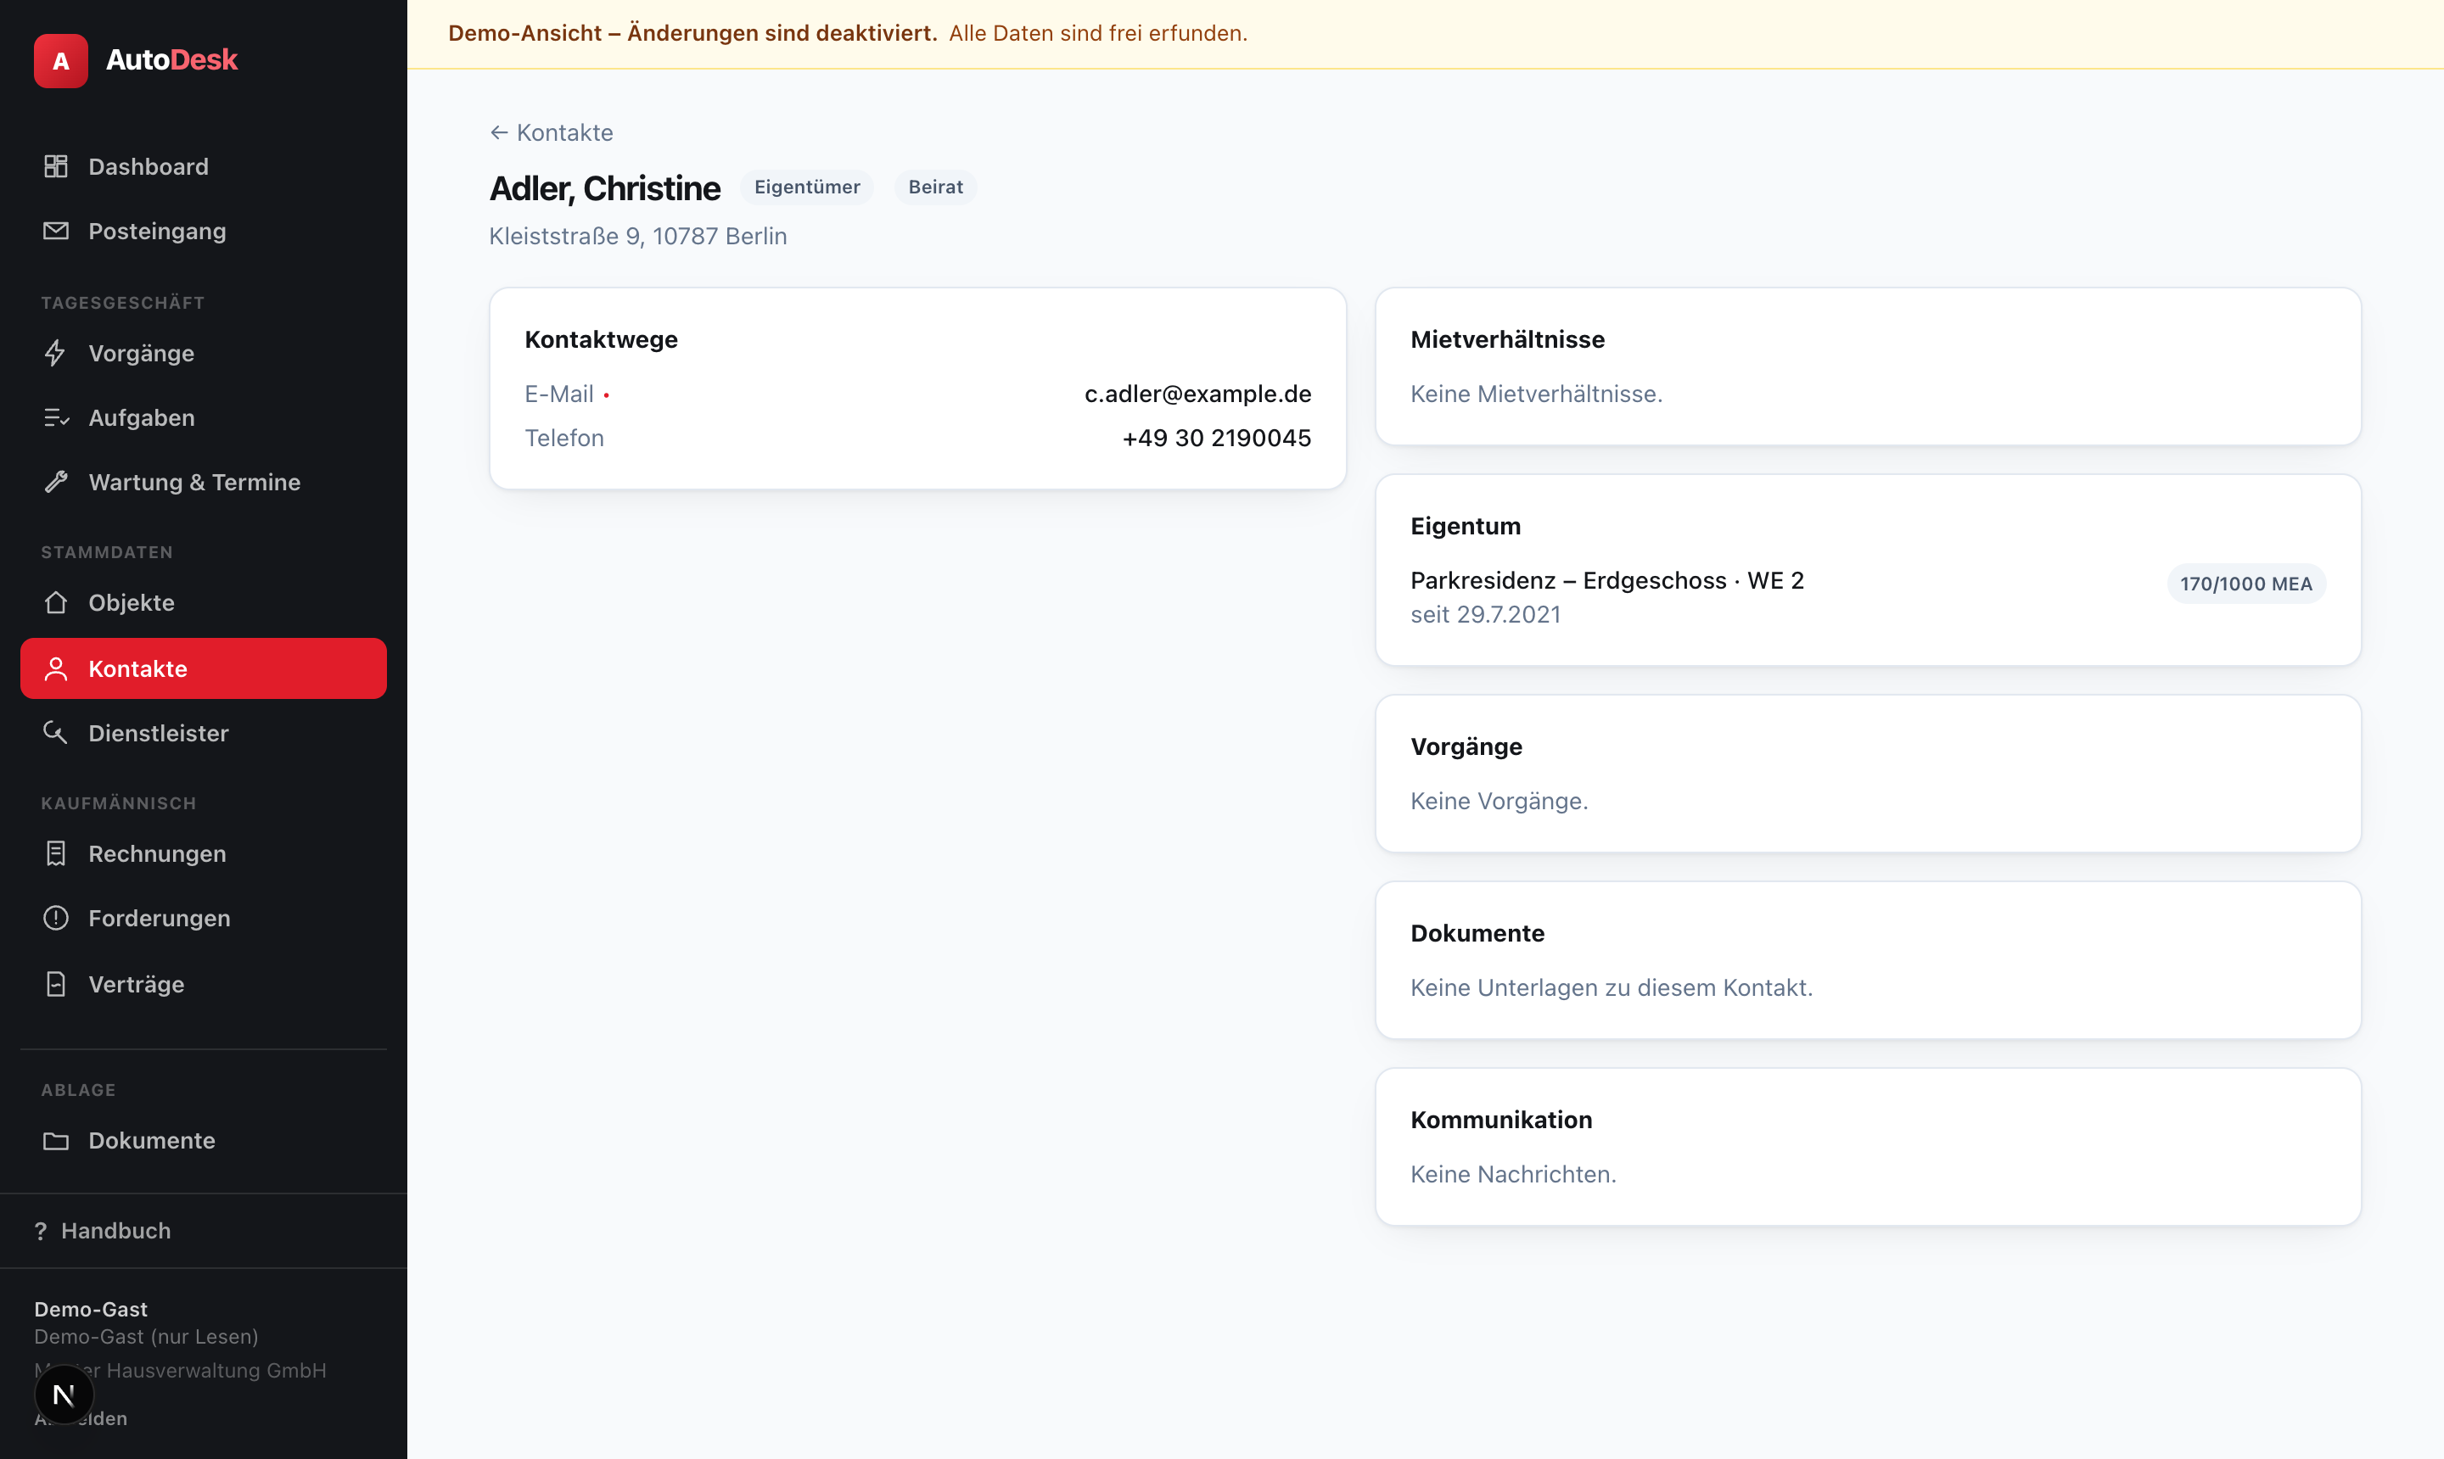Click the Verträge document icon
The width and height of the screenshot is (2444, 1459).
pyautogui.click(x=56, y=984)
